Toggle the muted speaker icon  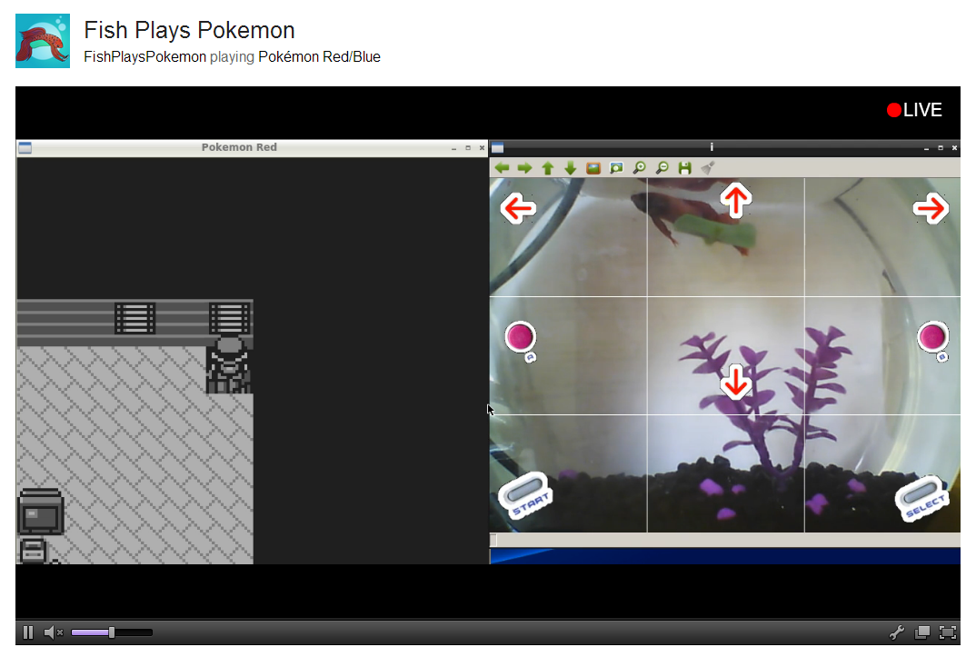coord(54,632)
